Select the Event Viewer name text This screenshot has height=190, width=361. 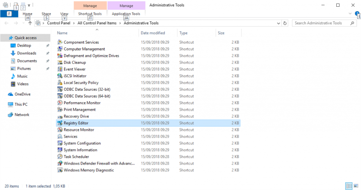(x=74, y=69)
